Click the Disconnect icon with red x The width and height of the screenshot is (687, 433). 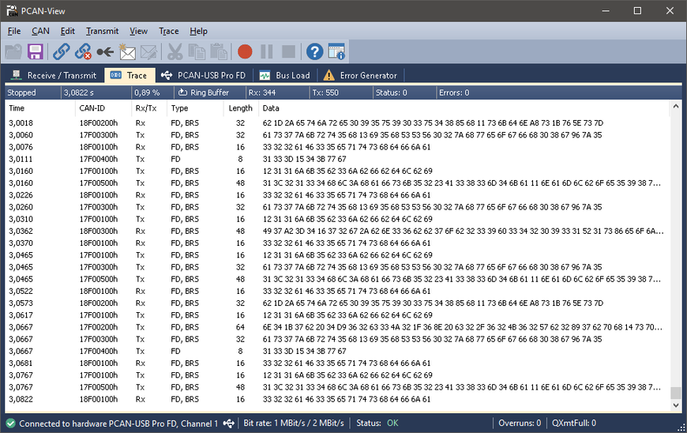83,51
